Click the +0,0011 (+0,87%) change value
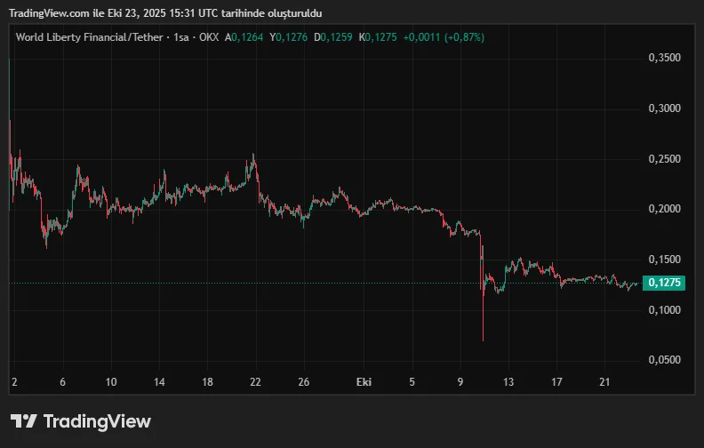Screen dimensions: 704x448 444,37
